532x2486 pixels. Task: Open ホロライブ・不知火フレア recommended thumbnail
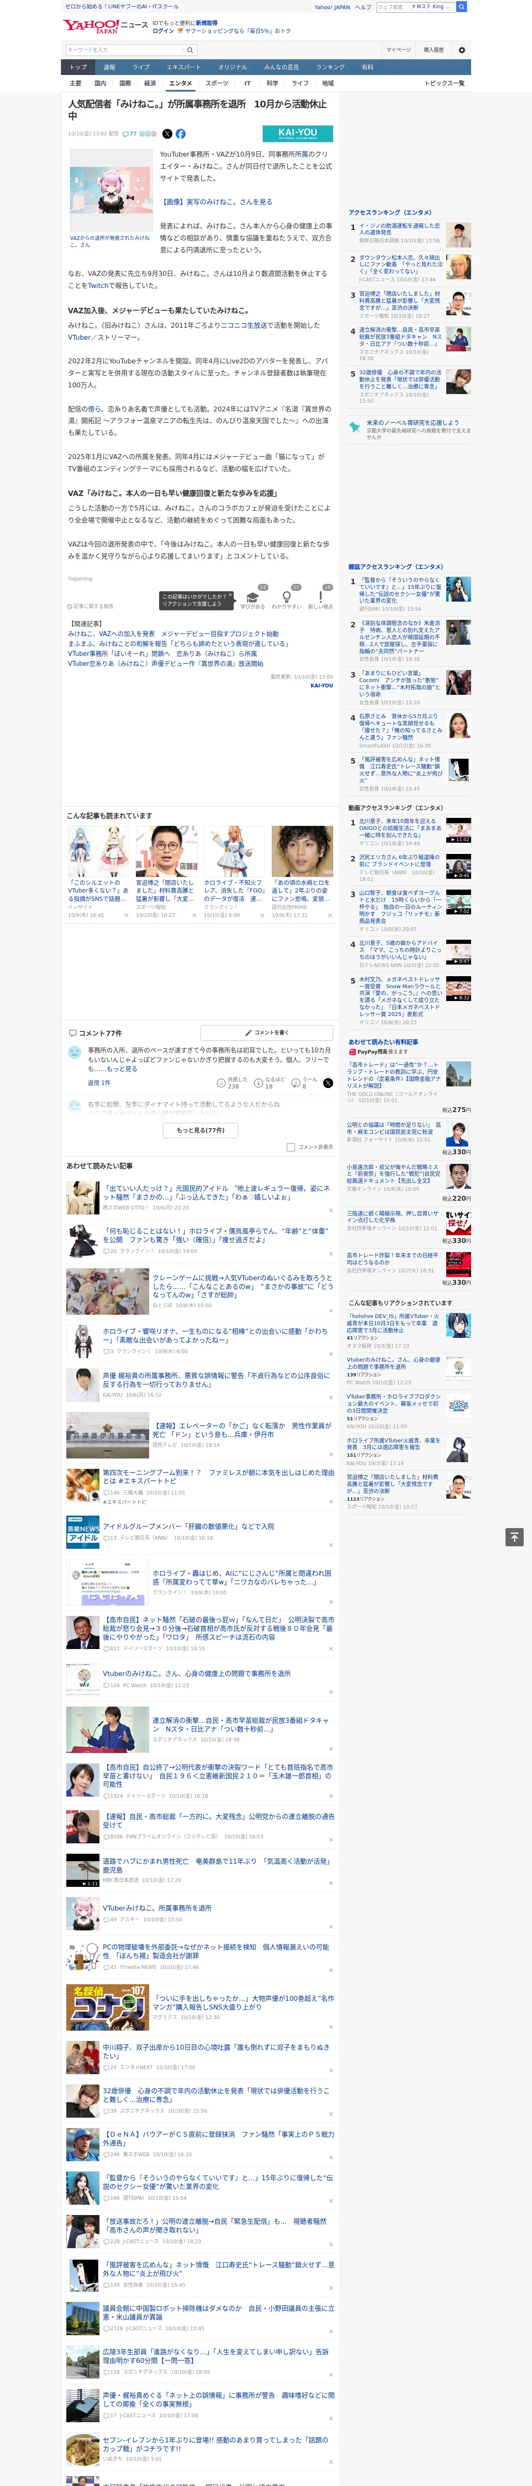pos(235,851)
